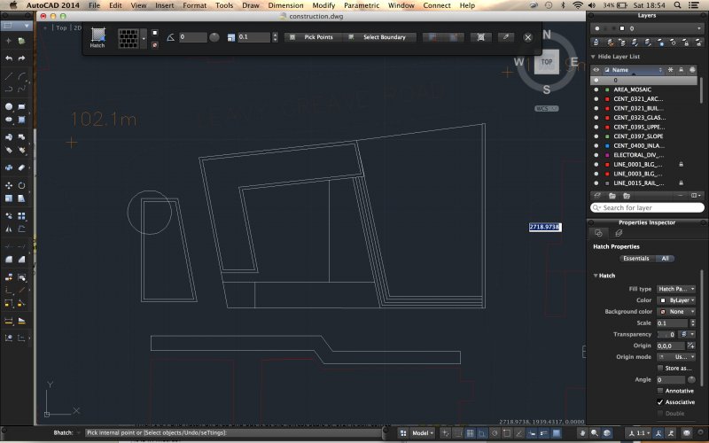Viewport: 709px width, 443px height.
Task: Open the Parametric menu
Action: tap(362, 5)
